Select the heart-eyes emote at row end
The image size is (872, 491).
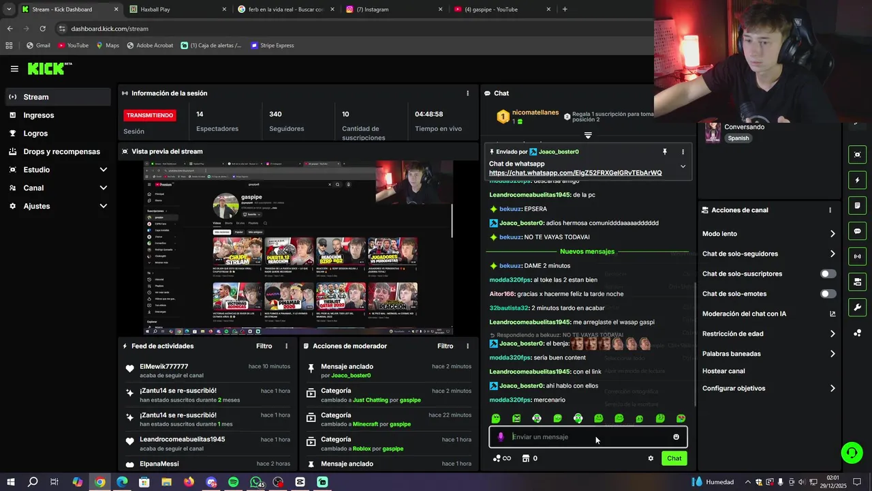(x=681, y=418)
